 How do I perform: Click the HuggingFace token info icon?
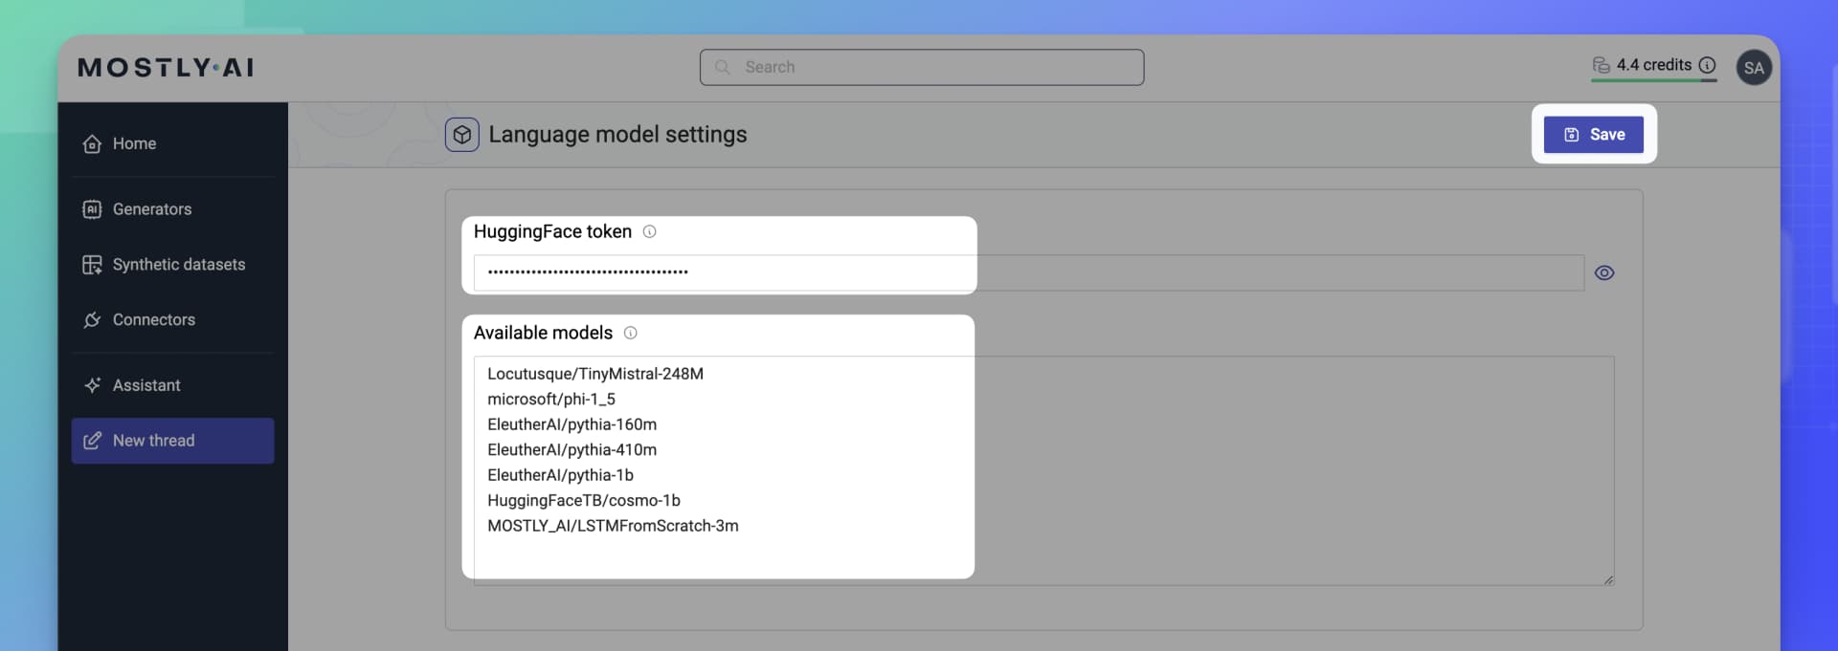pyautogui.click(x=649, y=231)
